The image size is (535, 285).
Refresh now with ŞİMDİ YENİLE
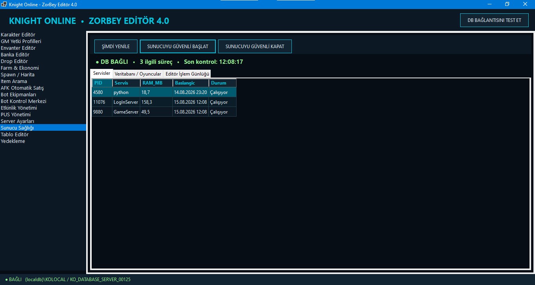tap(116, 46)
